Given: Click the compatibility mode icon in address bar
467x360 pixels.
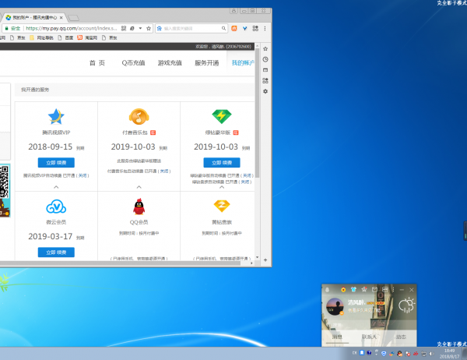Looking at the screenshot, I should pyautogui.click(x=132, y=28).
